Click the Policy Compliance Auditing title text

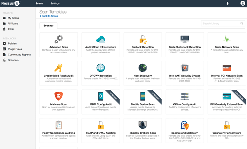coord(58,133)
